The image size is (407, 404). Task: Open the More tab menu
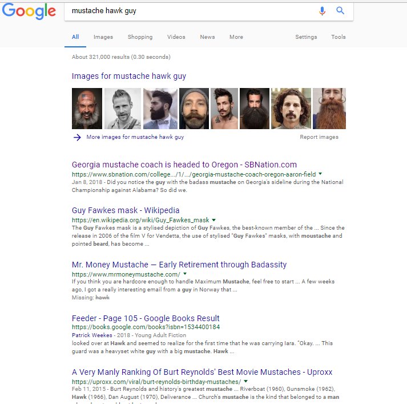pos(236,37)
